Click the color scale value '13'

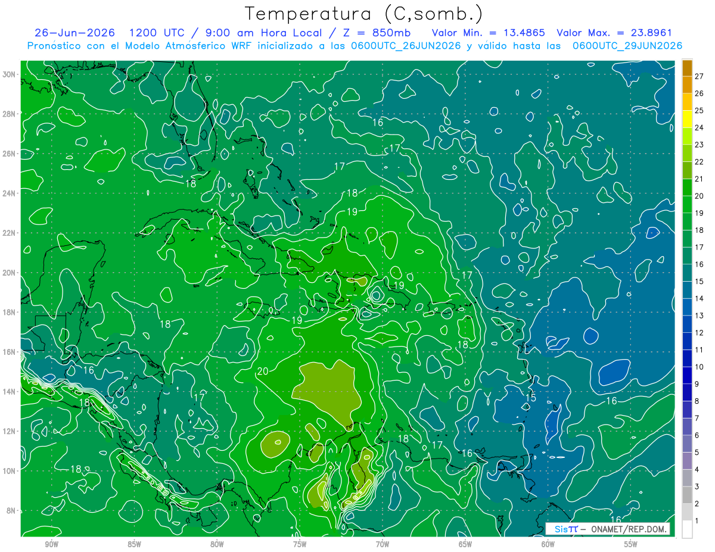coord(700,316)
